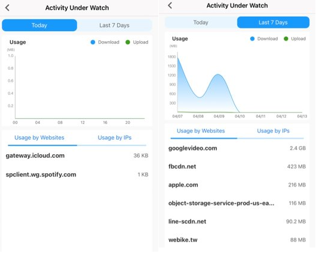319x266 pixels.
Task: Open Usage by IPs tab on right
Action: [273, 131]
